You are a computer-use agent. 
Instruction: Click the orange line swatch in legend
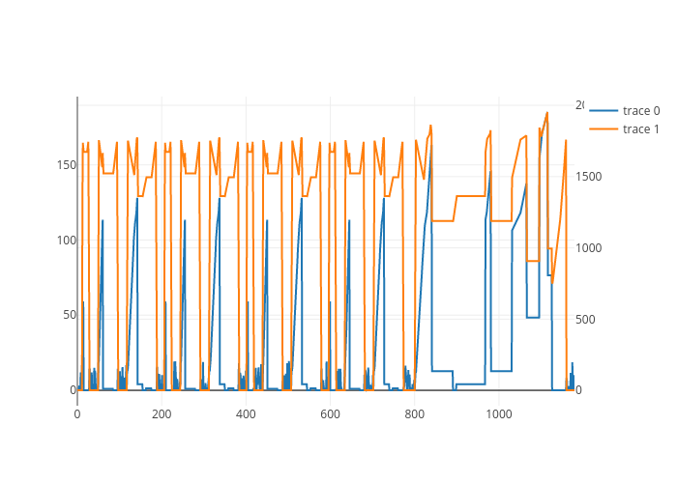pos(603,129)
